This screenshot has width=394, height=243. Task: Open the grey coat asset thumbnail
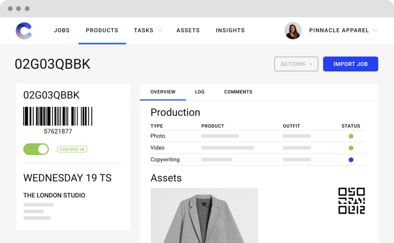point(204,215)
